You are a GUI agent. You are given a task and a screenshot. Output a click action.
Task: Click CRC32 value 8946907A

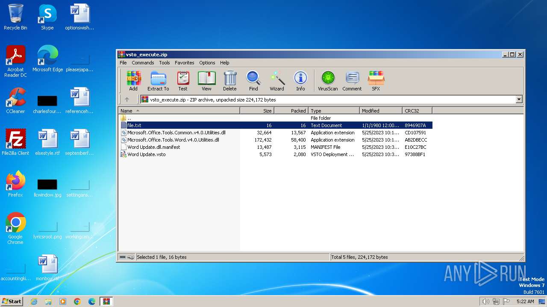415,125
